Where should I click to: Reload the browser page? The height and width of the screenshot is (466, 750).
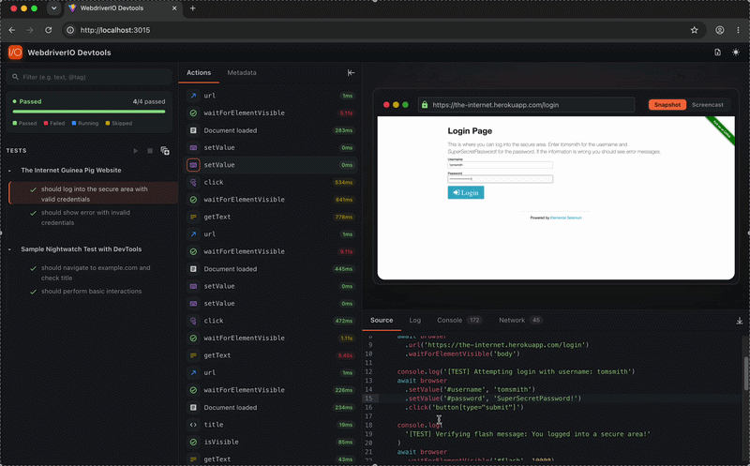pos(49,30)
